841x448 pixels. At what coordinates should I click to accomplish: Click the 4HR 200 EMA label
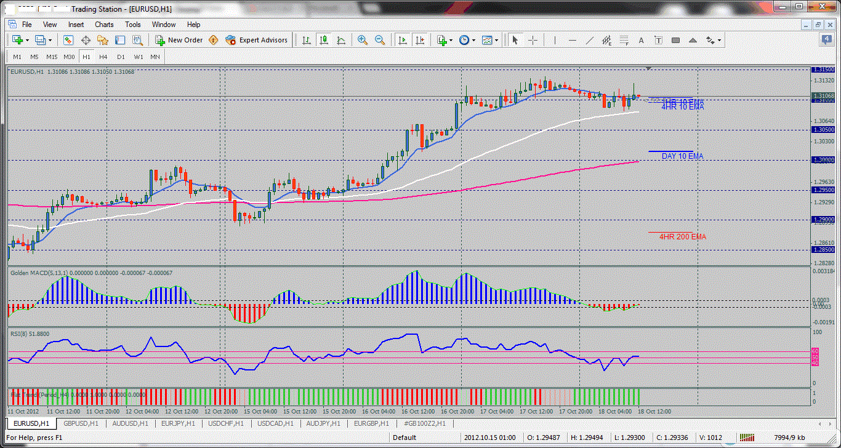click(683, 237)
